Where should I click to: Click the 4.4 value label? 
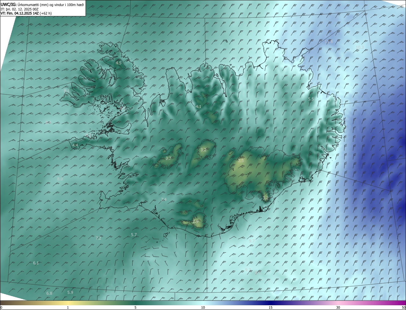pos(75,145)
